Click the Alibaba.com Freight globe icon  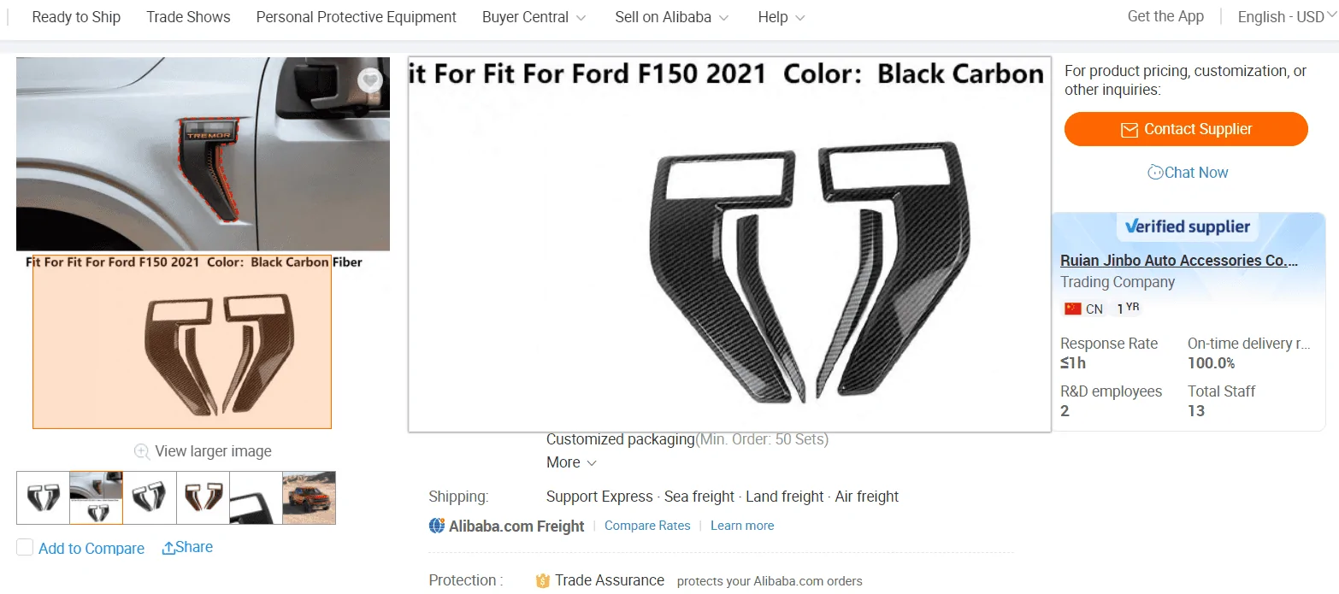pyautogui.click(x=437, y=526)
